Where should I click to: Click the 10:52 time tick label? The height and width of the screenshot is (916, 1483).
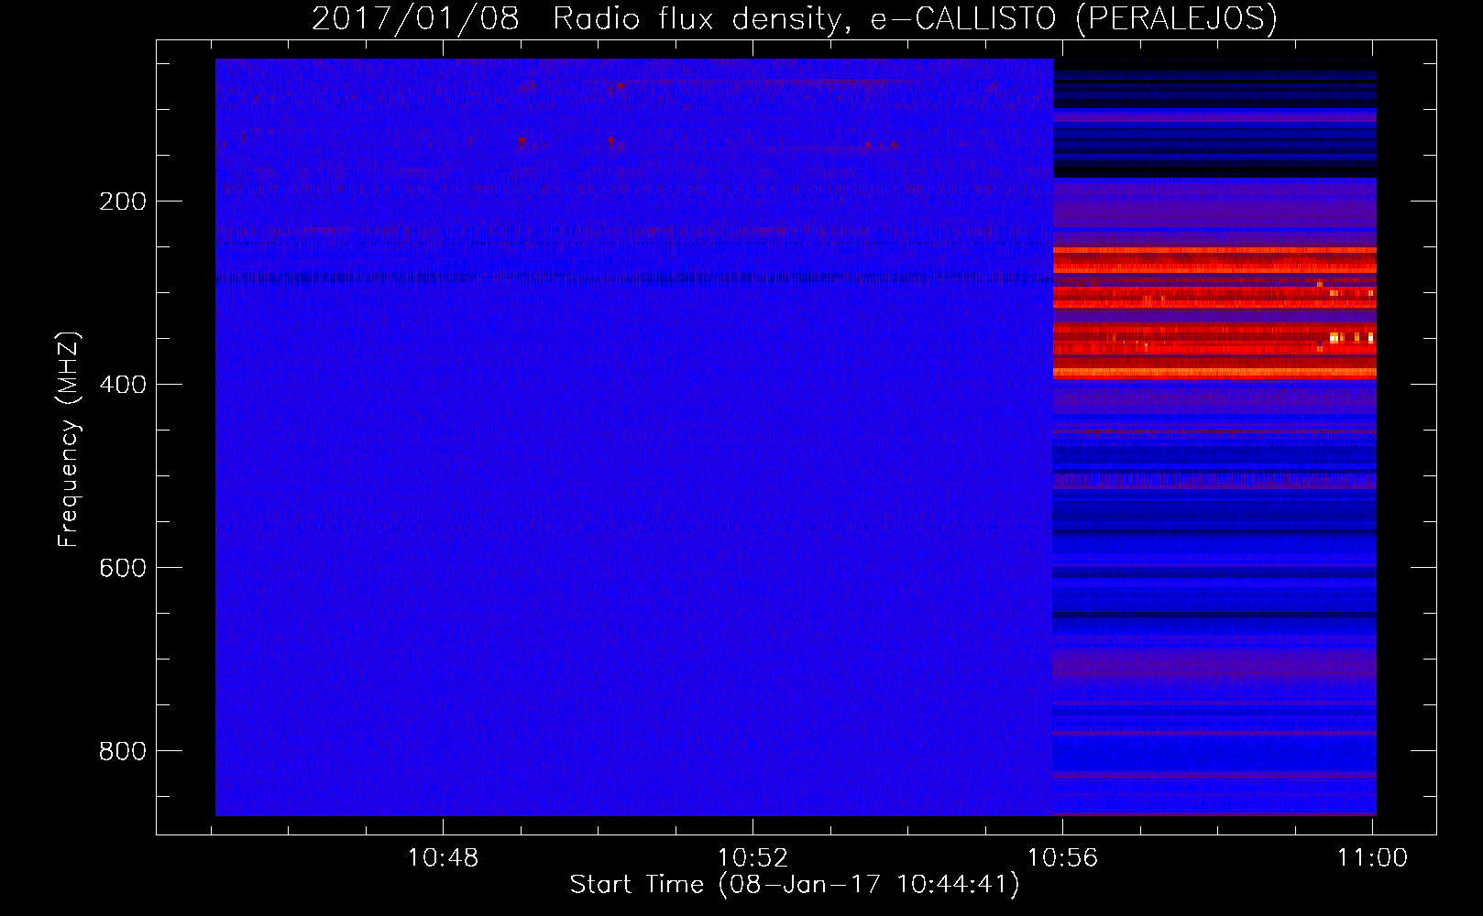point(752,857)
